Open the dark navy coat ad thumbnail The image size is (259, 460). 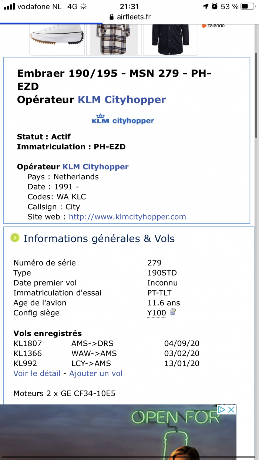[x=171, y=40]
